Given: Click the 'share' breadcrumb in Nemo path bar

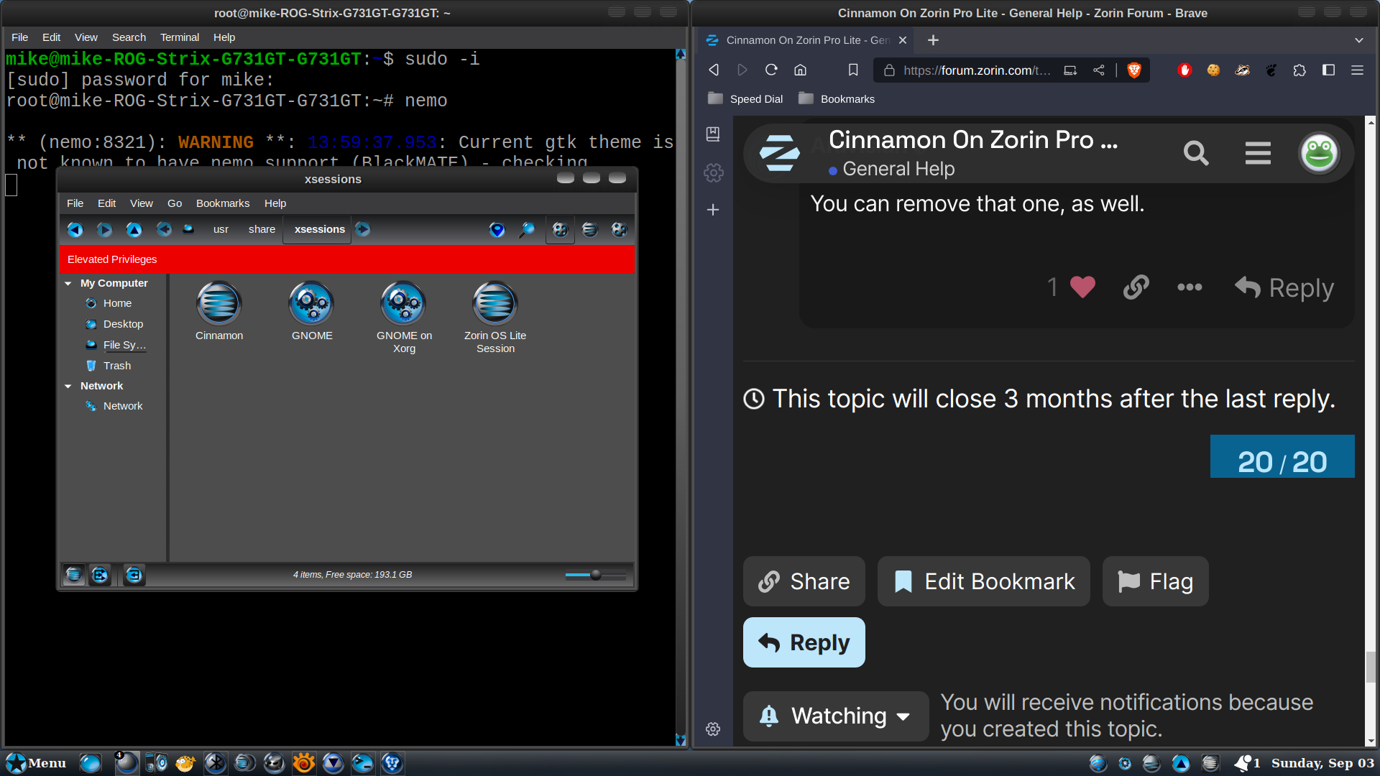Looking at the screenshot, I should (x=262, y=229).
